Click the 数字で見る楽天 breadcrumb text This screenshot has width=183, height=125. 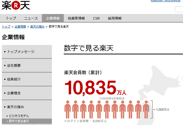tap(59, 27)
